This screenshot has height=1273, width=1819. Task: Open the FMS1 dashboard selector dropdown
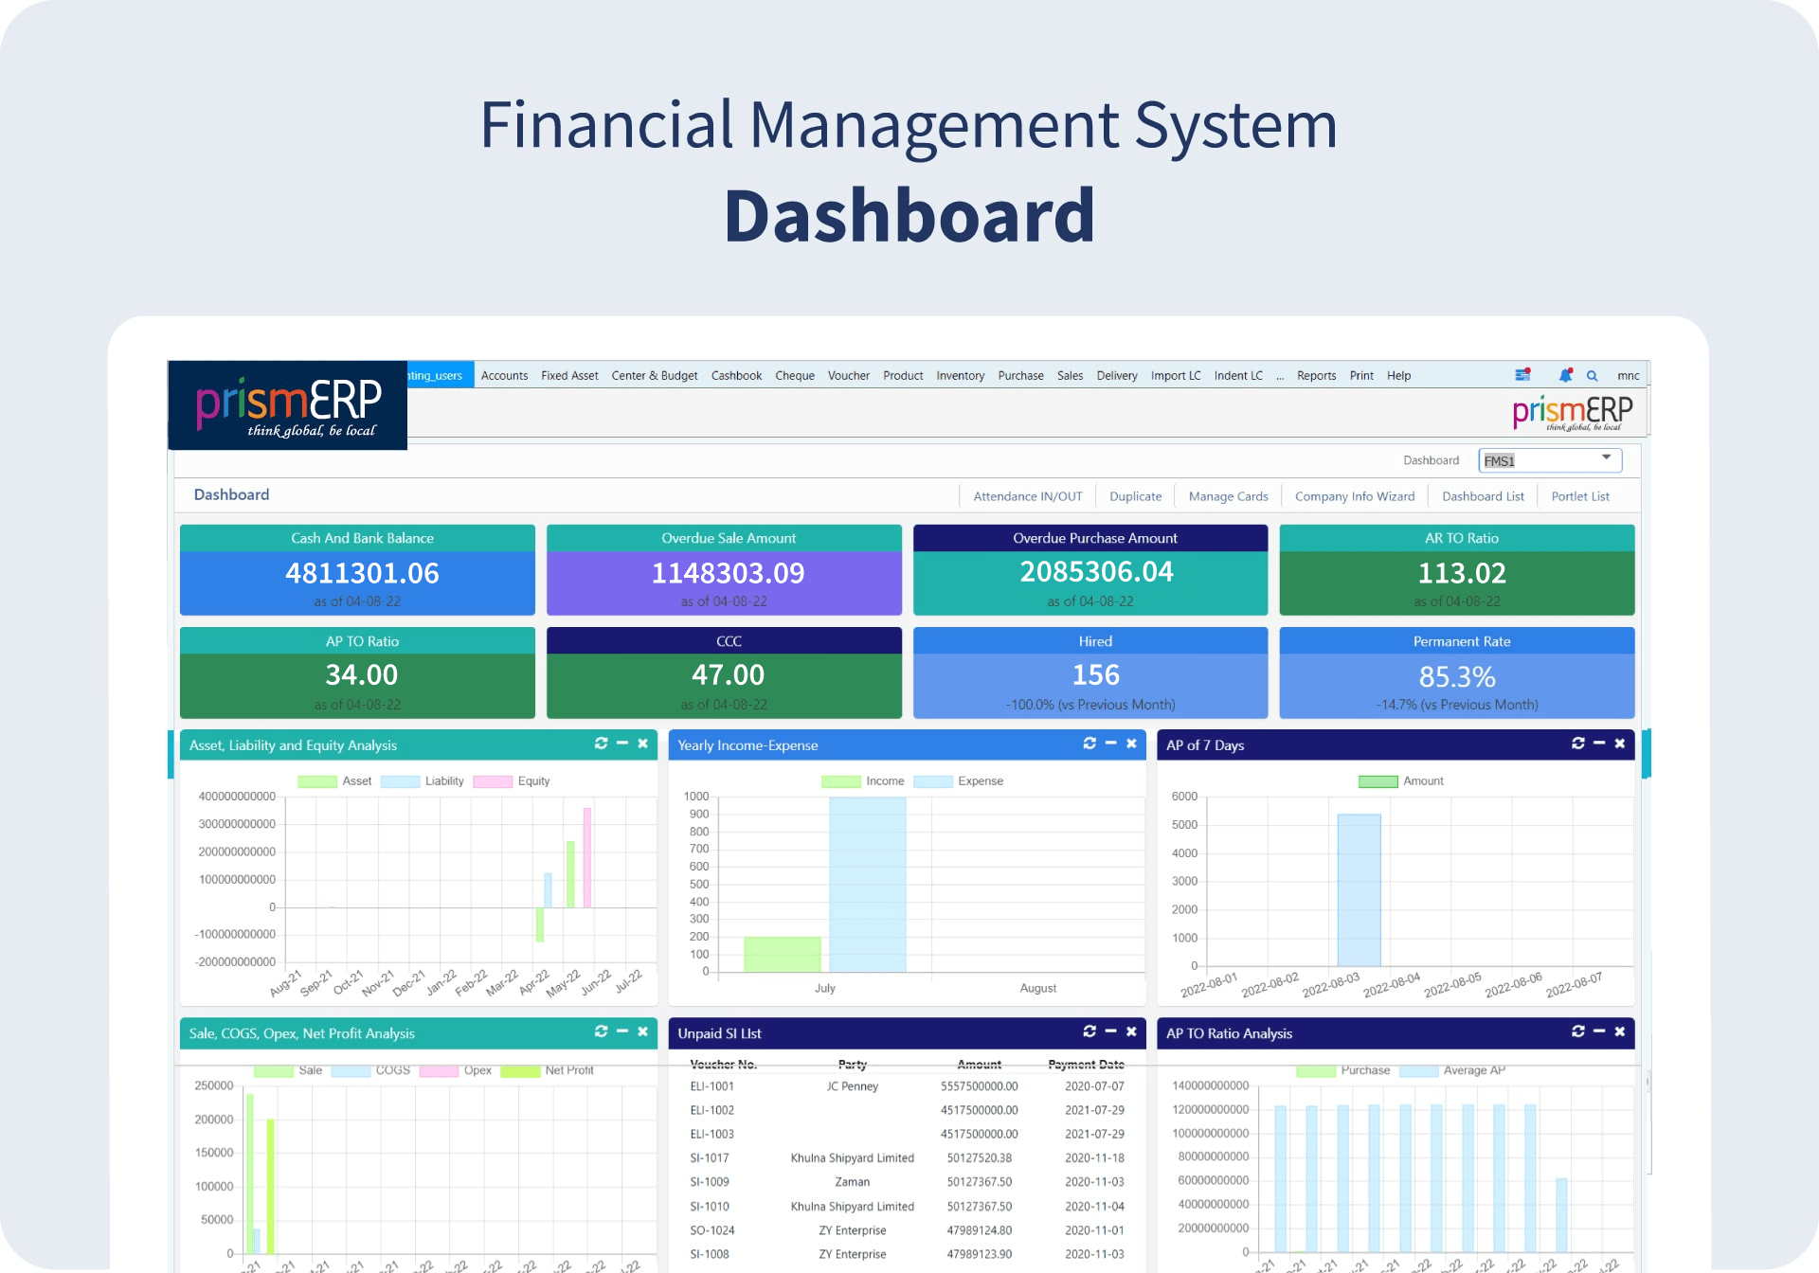(x=1550, y=460)
